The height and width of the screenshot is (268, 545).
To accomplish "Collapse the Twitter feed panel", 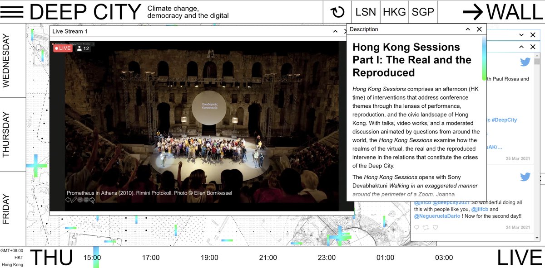I will coord(522,47).
